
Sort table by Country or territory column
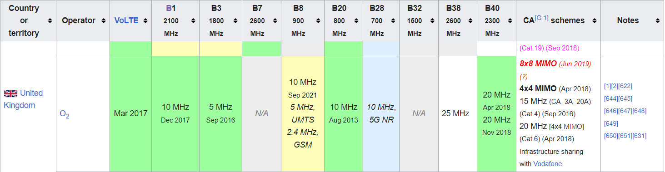(x=50, y=21)
